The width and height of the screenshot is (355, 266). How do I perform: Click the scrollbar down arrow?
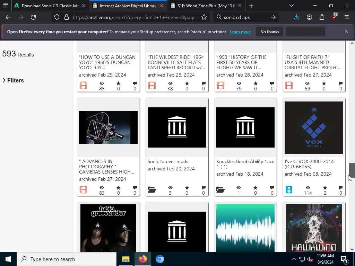click(x=352, y=249)
